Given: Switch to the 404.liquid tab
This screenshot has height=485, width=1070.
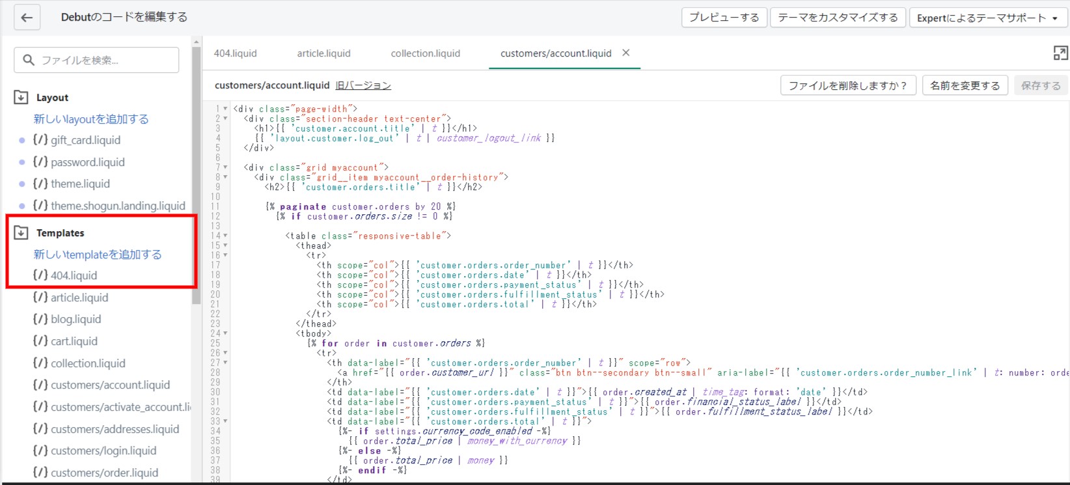Looking at the screenshot, I should [x=235, y=53].
